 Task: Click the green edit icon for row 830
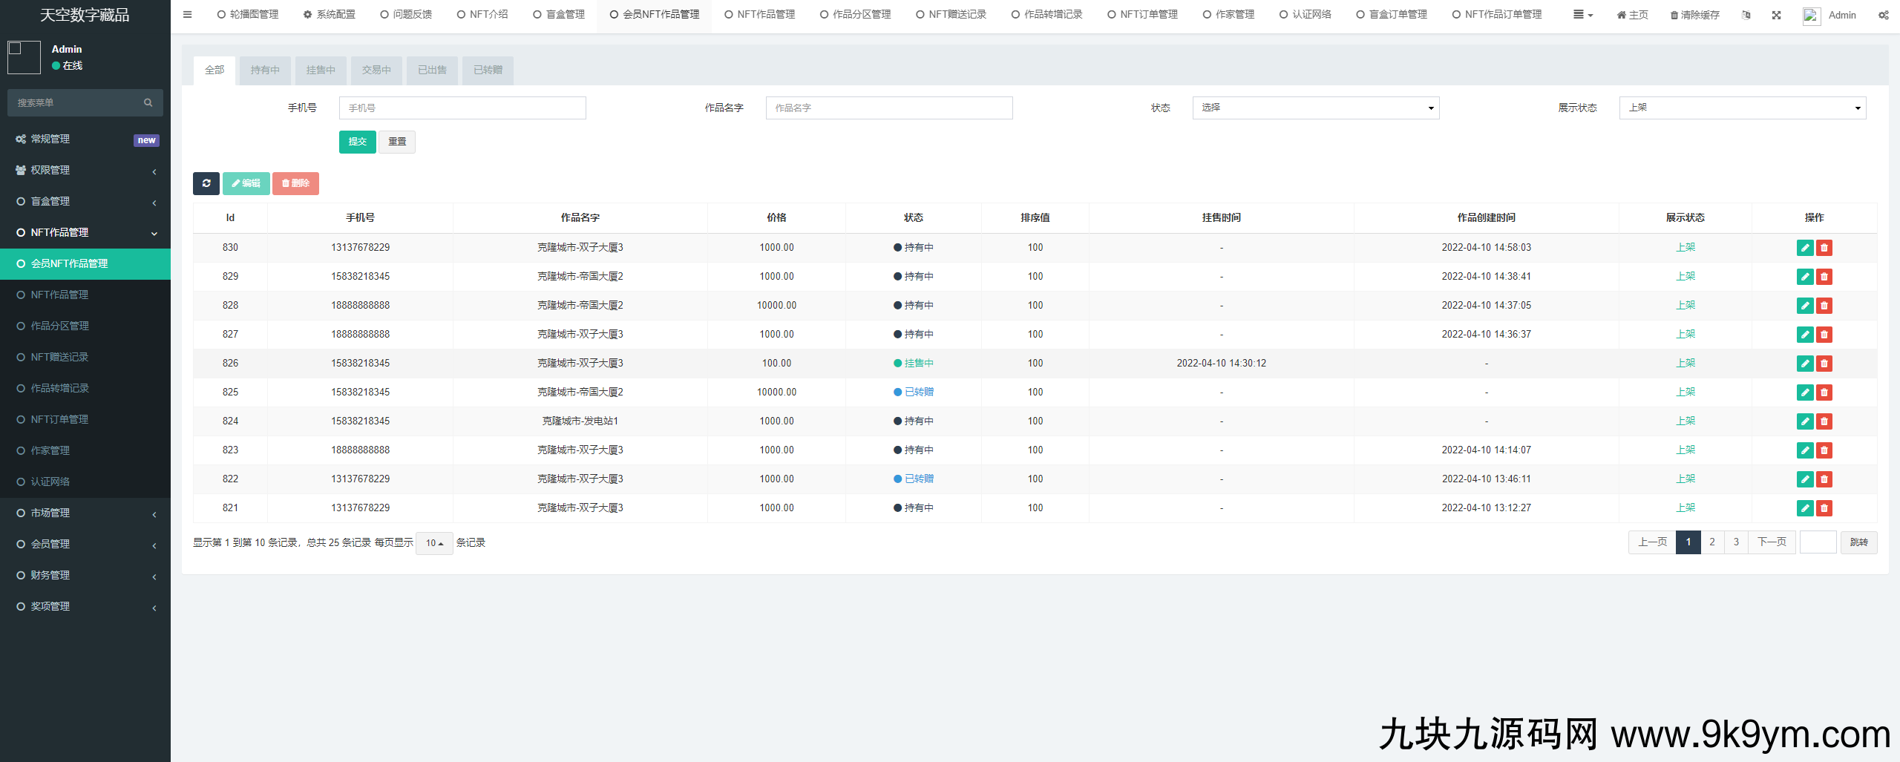point(1805,248)
